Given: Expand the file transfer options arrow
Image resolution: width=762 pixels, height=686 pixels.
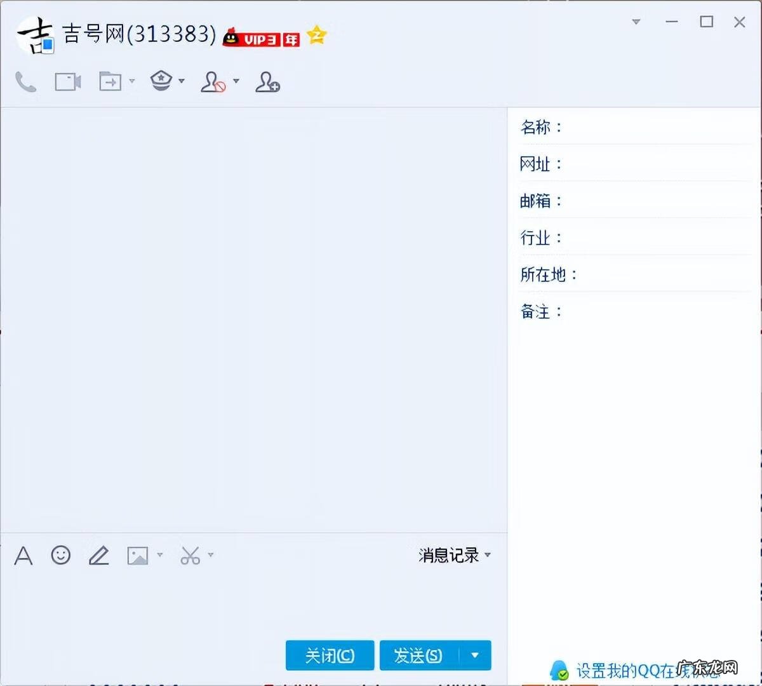Looking at the screenshot, I should click(x=131, y=83).
